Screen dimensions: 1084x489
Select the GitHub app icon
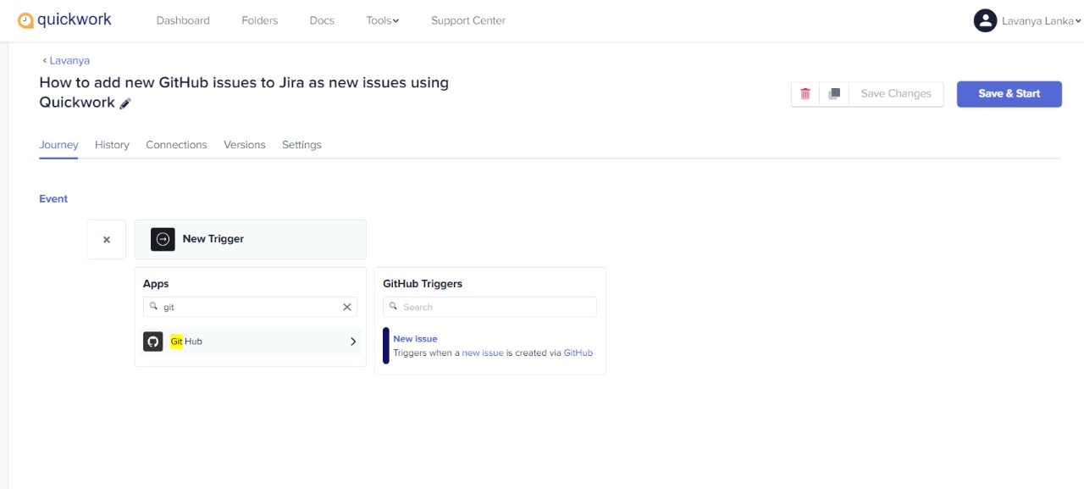[153, 342]
